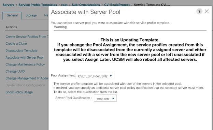Click the Change UUID action
This screenshot has height=130, width=213.
coord(15,71)
